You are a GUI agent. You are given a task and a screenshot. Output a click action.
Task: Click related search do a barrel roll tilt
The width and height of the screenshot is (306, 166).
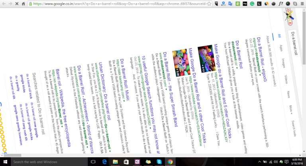(x=12, y=88)
